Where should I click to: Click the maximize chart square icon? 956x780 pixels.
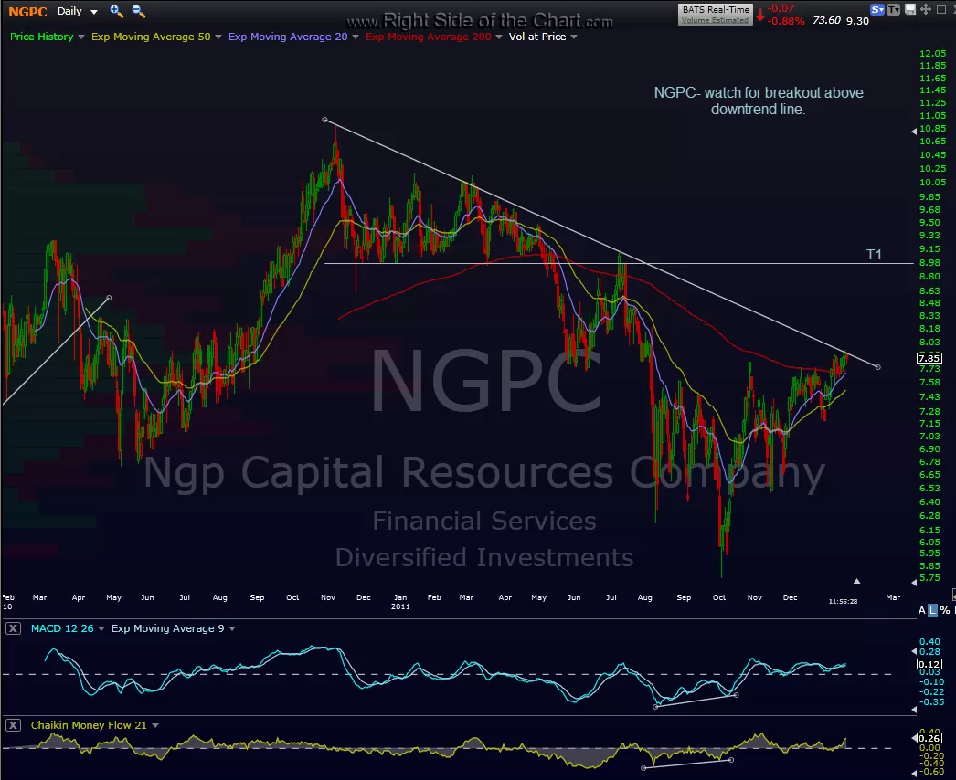[940, 9]
